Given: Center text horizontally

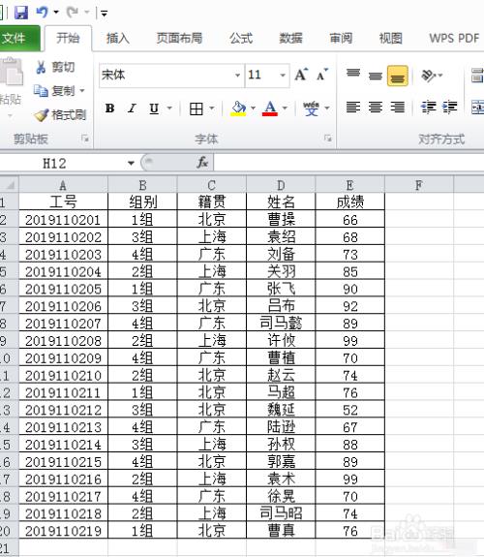Looking at the screenshot, I should (375, 107).
